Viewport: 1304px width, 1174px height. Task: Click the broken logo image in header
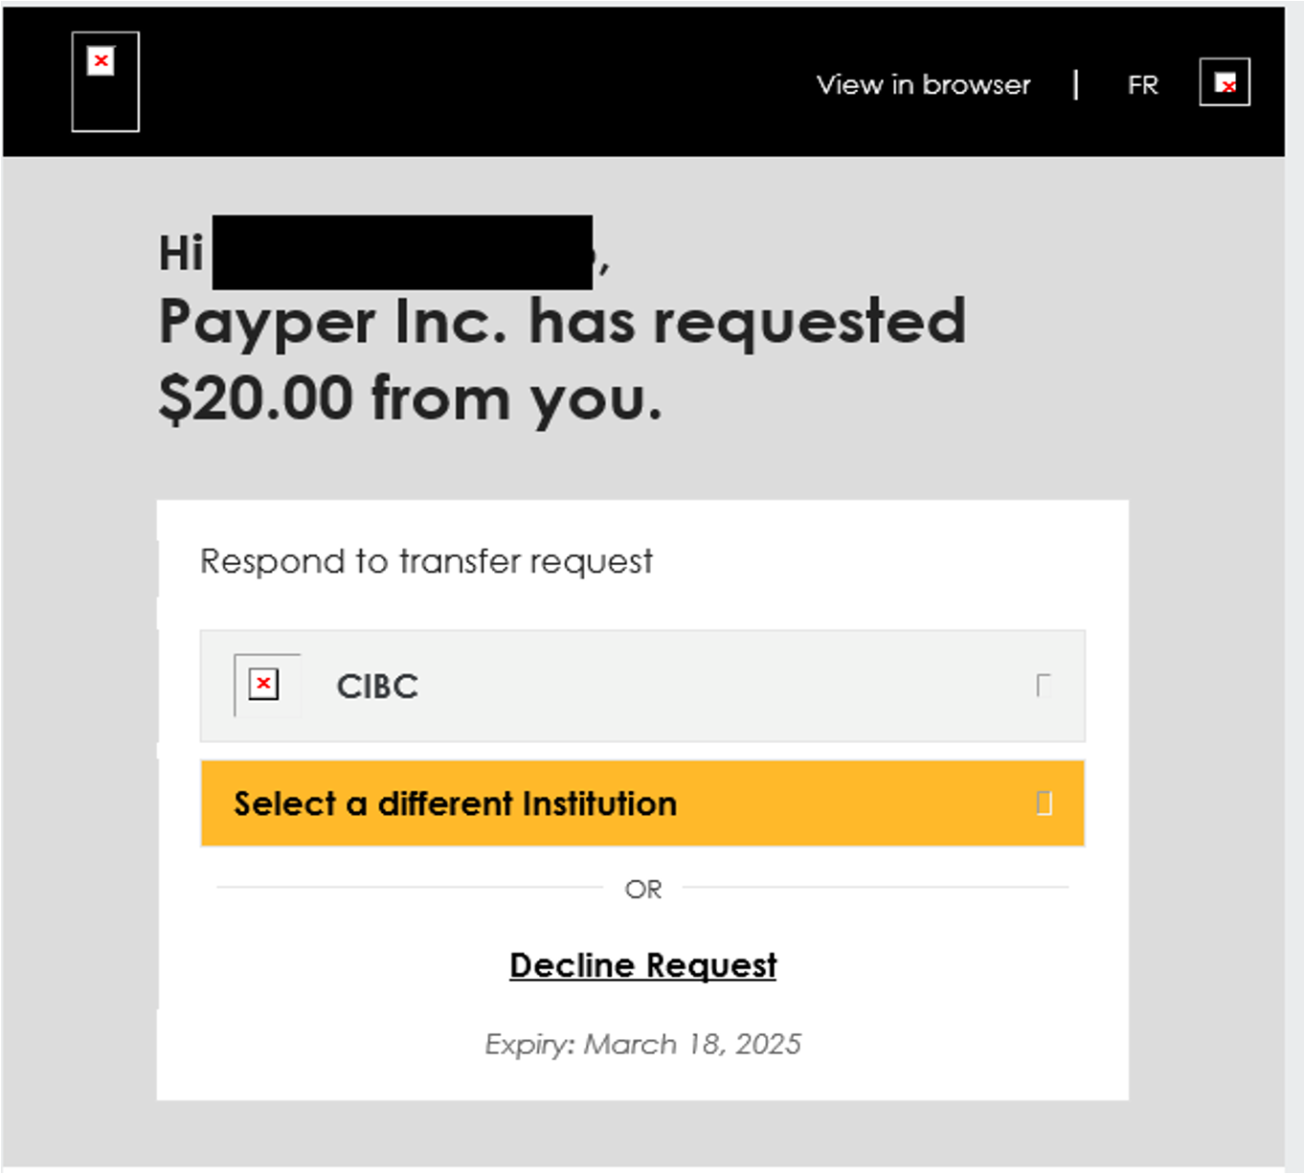(x=105, y=81)
